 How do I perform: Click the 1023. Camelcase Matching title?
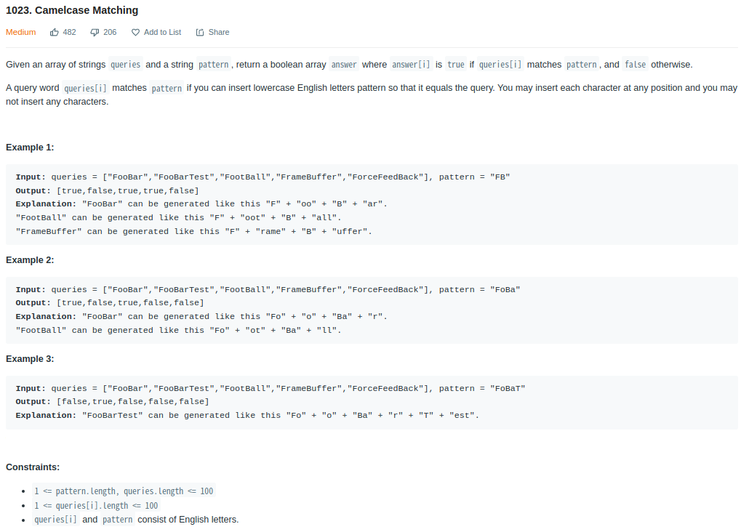tap(72, 10)
